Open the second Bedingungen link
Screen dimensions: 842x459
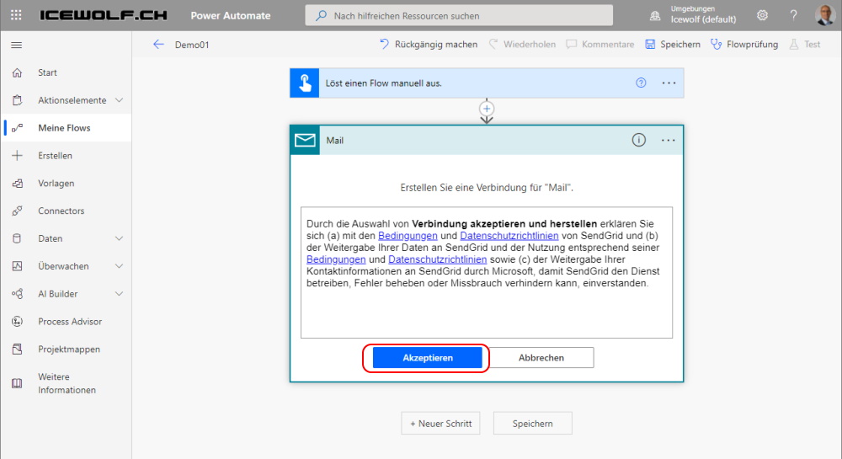(x=336, y=259)
